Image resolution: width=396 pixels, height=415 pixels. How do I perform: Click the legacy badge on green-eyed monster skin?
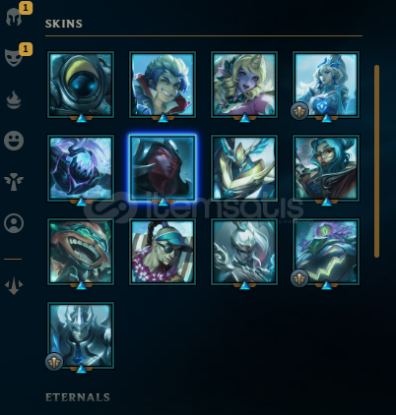click(299, 278)
